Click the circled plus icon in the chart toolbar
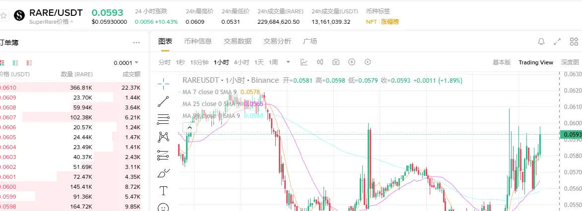 coord(352,62)
